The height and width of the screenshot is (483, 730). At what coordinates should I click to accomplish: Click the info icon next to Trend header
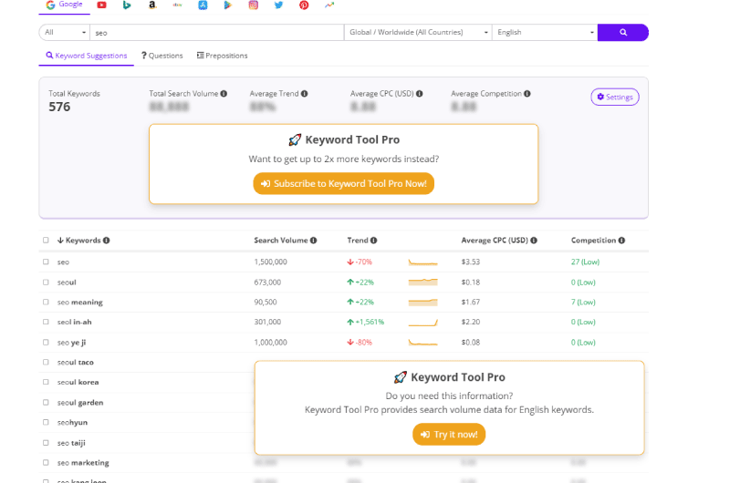(373, 241)
